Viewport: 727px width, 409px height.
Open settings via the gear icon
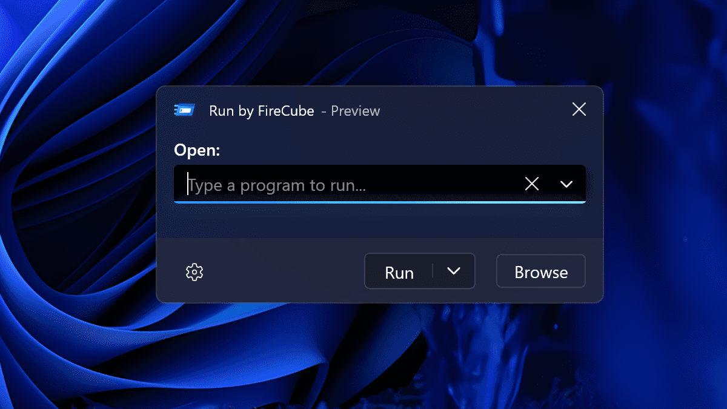(194, 272)
